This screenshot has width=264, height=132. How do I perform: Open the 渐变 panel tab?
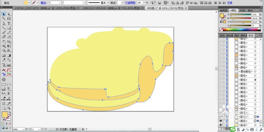(x=222, y=35)
